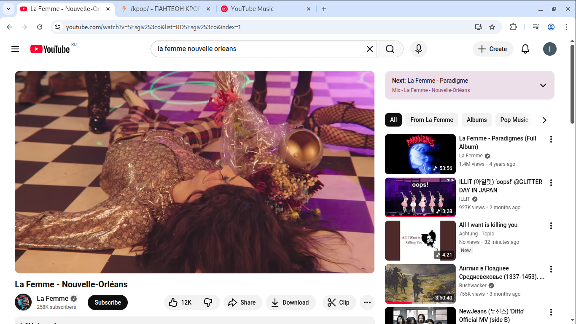Dislike the video with thumbs down
The image size is (576, 324).
(x=209, y=302)
